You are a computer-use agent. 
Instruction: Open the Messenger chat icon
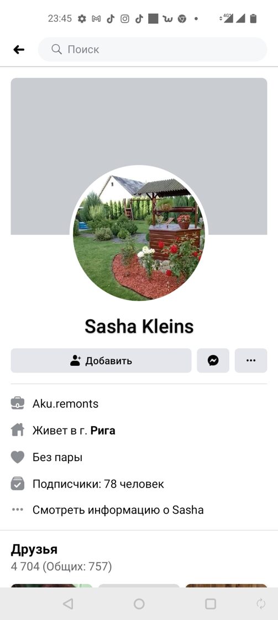tap(213, 360)
